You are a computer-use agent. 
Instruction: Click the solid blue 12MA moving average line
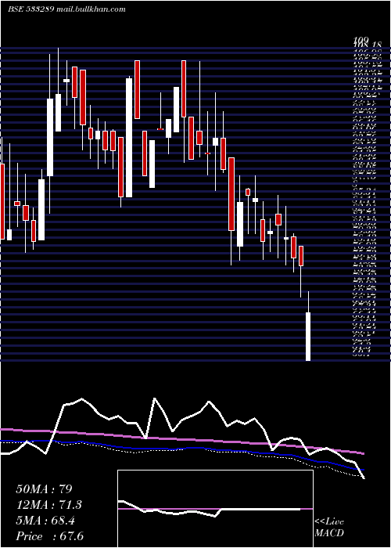coord(181,448)
